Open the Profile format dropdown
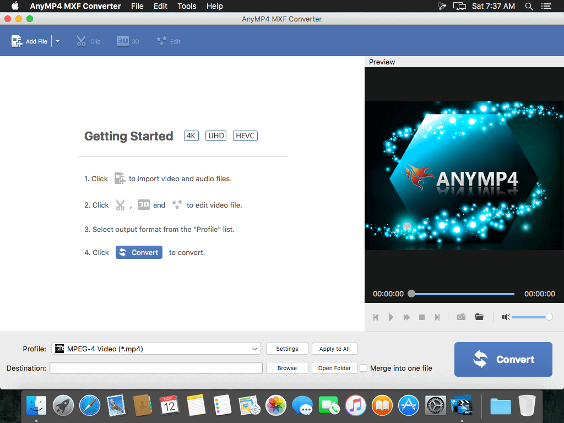This screenshot has height=423, width=564. [x=156, y=349]
